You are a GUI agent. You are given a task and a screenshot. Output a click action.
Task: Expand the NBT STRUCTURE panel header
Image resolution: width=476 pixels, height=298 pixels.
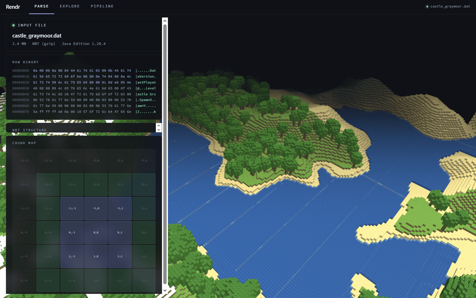click(81, 128)
